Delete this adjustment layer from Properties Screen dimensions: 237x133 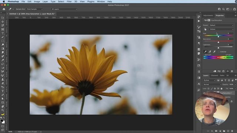pos(232,71)
